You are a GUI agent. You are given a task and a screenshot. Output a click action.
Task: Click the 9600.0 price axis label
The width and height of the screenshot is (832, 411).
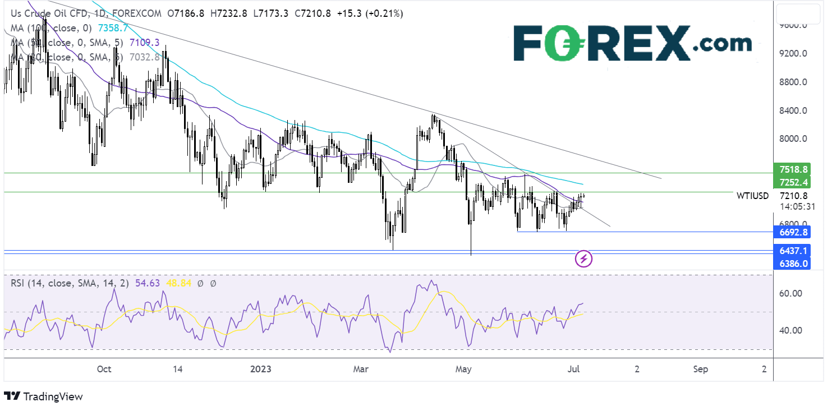click(x=793, y=25)
